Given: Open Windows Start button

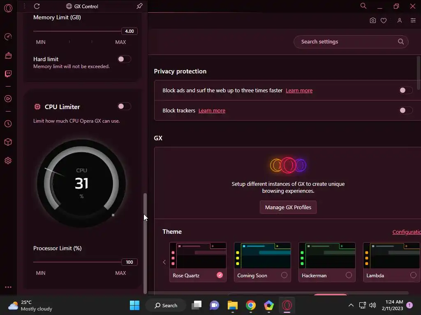Looking at the screenshot, I should (134, 305).
